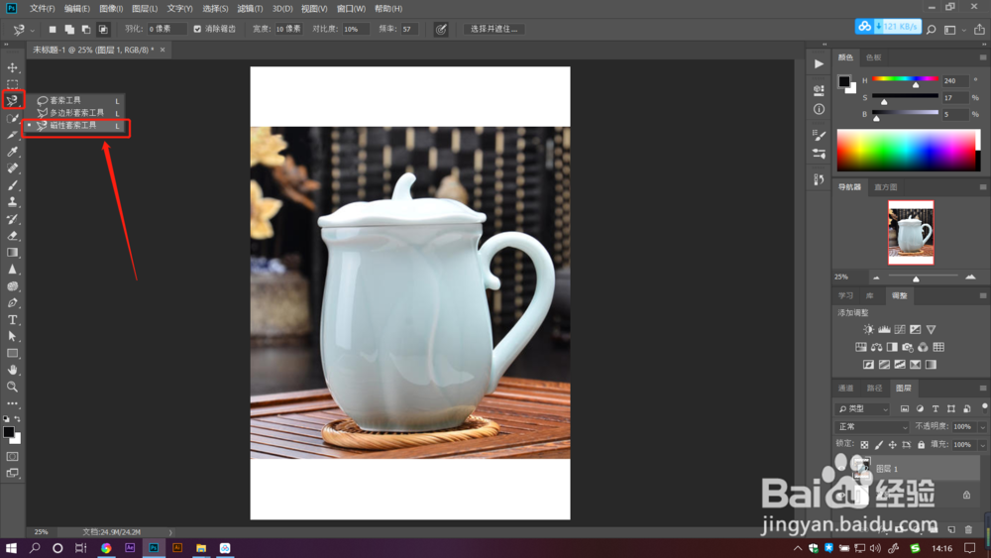Add a Brightness/Contrast adjustment
The image size is (991, 558).
pyautogui.click(x=868, y=329)
